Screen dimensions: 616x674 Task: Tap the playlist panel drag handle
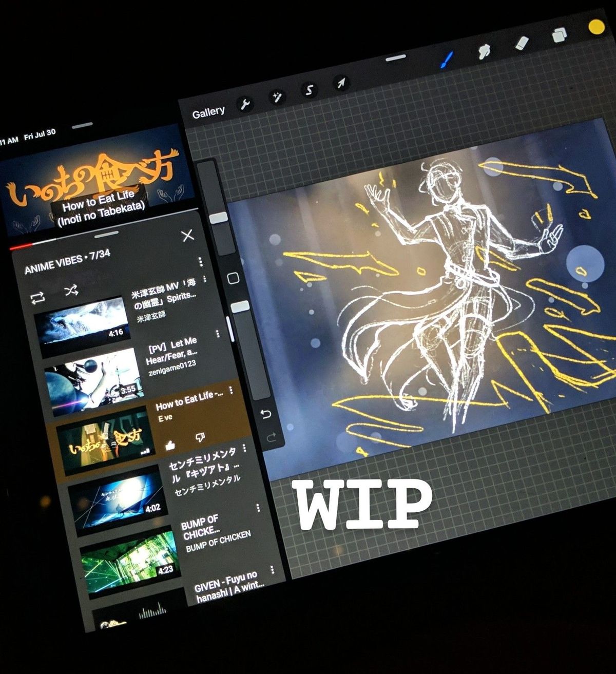click(x=107, y=235)
